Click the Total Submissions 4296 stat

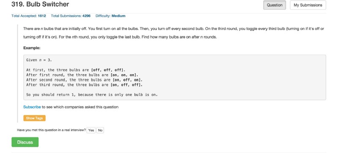pos(71,16)
